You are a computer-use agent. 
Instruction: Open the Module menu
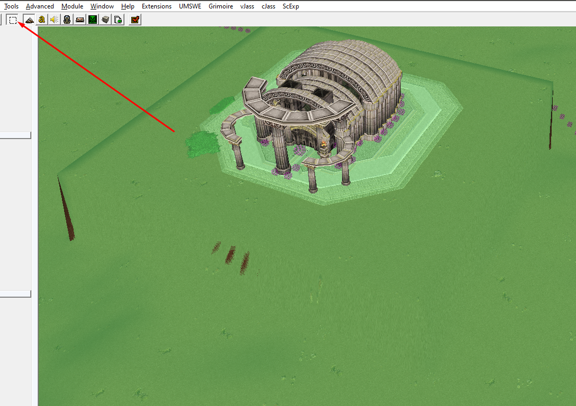72,6
